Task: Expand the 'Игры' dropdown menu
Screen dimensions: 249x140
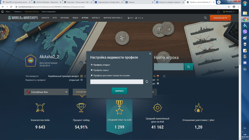Action: click(x=9, y=12)
